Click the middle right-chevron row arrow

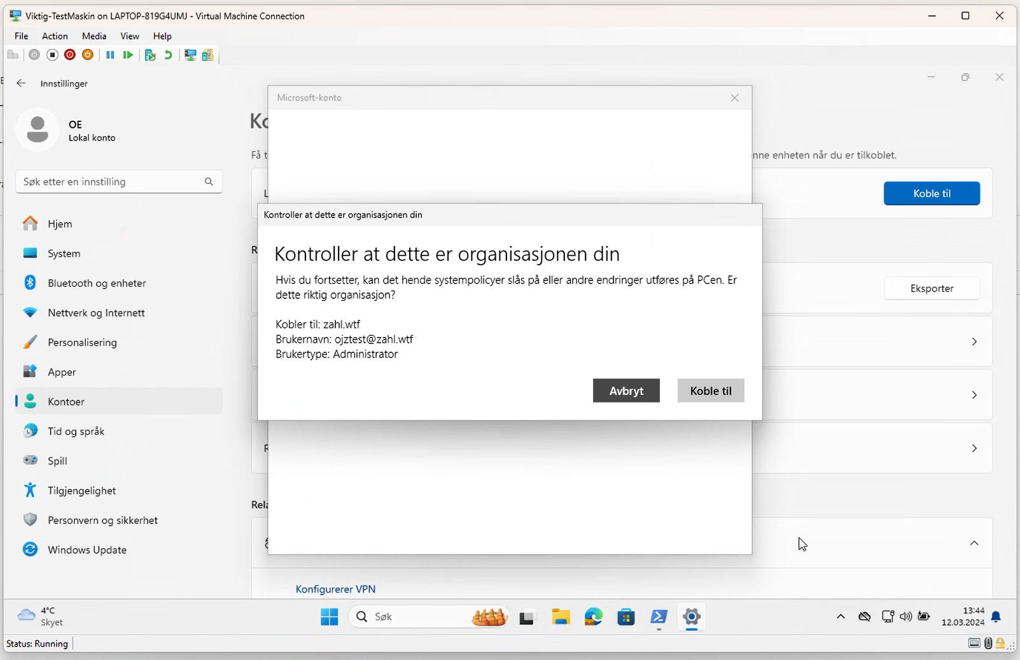pos(974,395)
